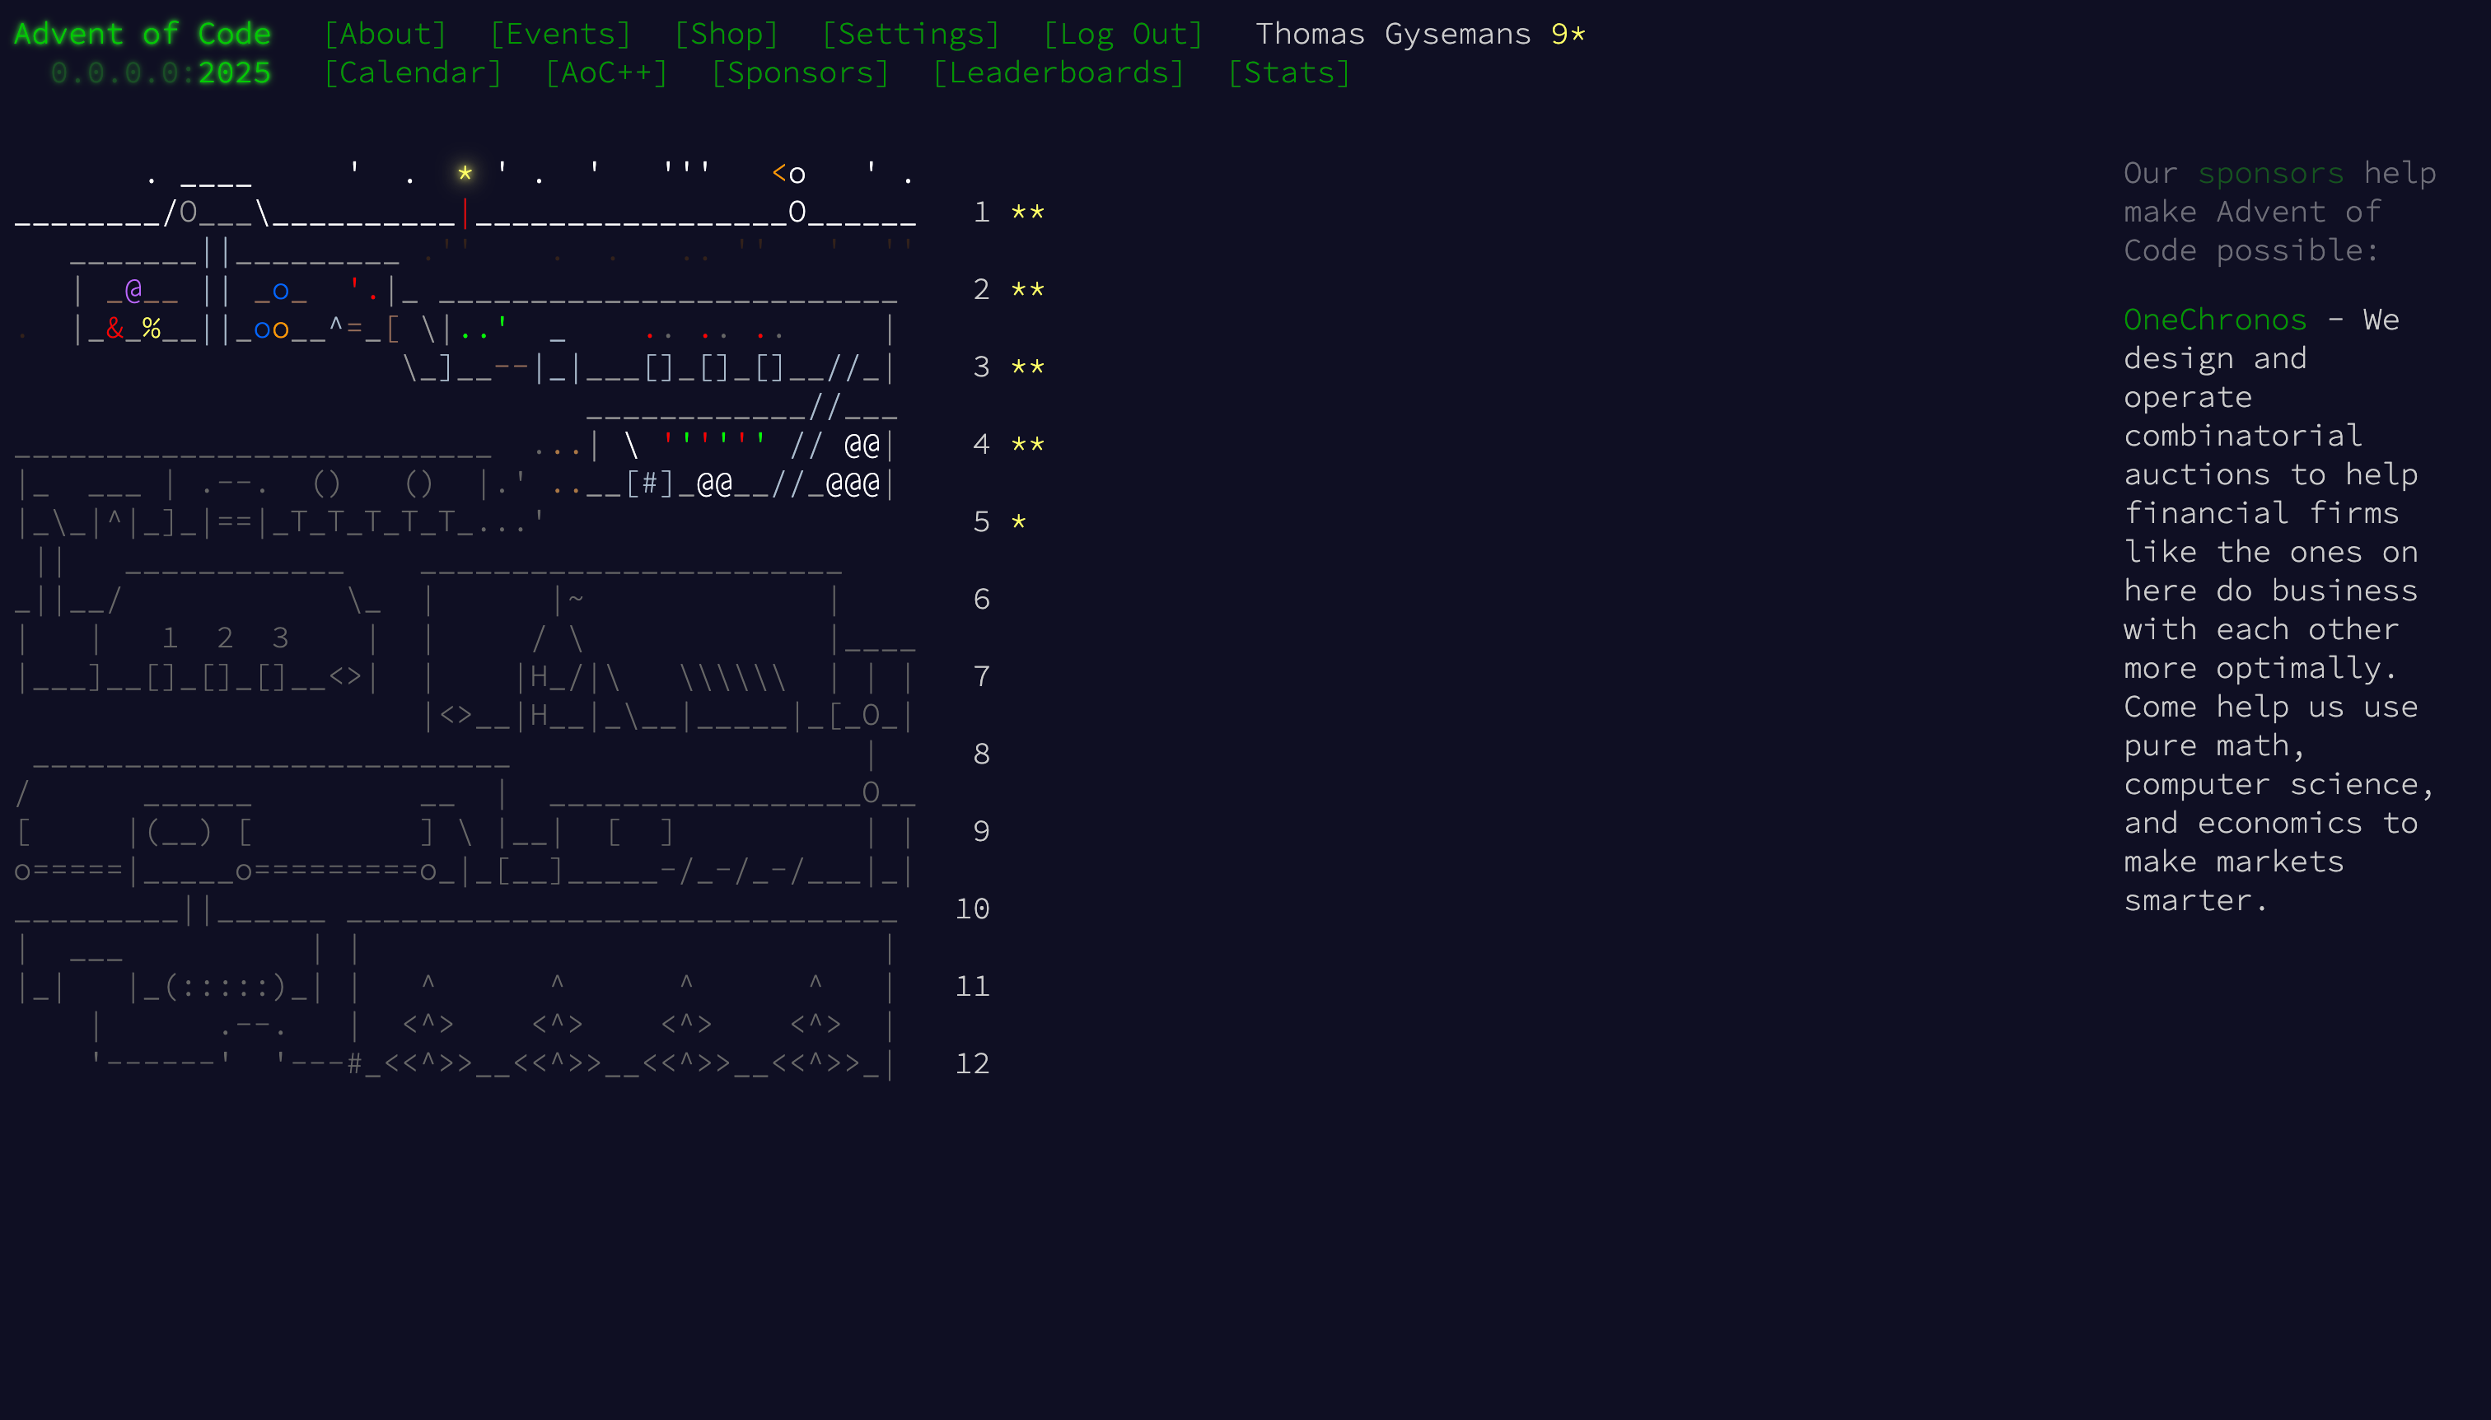Go to the Shop link
The height and width of the screenshot is (1420, 2491).
click(727, 34)
